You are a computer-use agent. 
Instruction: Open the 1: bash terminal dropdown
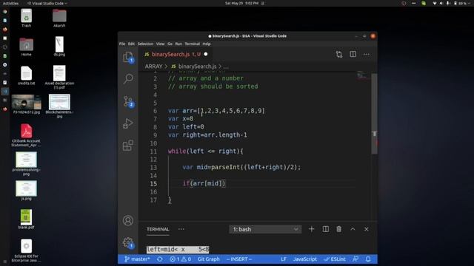click(x=265, y=229)
